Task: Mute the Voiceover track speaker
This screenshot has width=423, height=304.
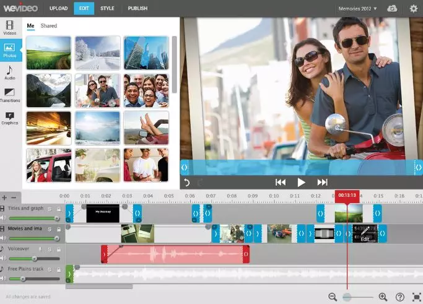Action: click(x=3, y=258)
